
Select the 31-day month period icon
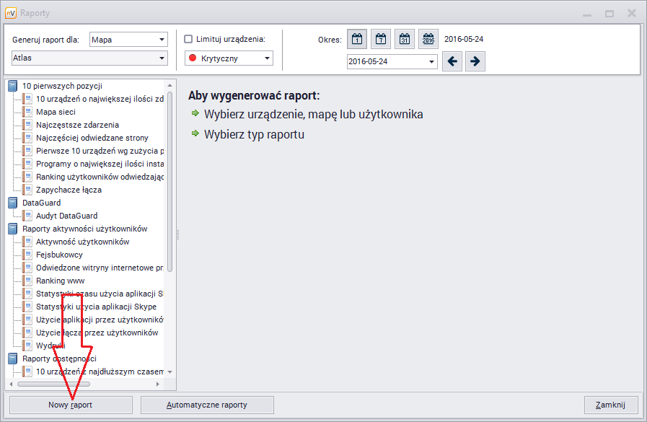click(405, 40)
